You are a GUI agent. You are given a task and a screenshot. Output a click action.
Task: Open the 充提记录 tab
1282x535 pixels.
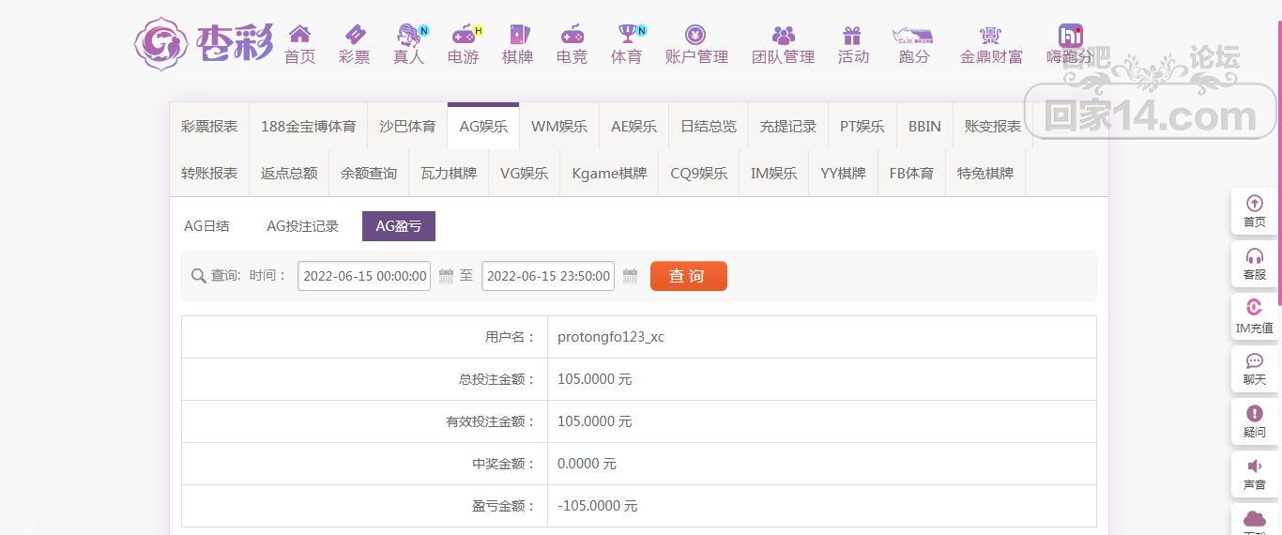[788, 126]
